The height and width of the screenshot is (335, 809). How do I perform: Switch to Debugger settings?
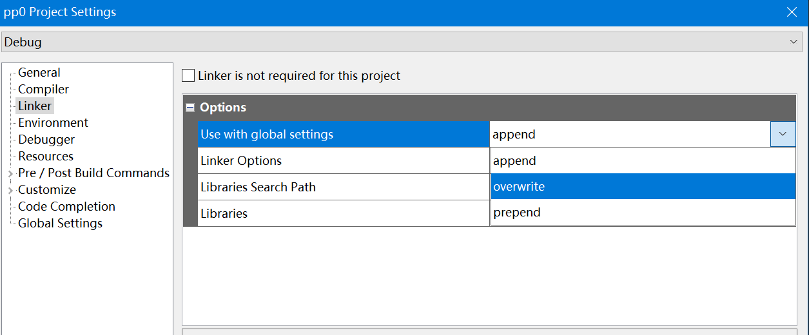[46, 140]
